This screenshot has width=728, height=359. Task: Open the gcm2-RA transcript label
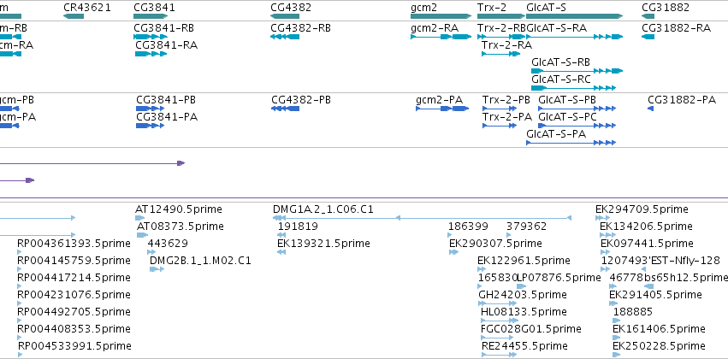coord(435,28)
